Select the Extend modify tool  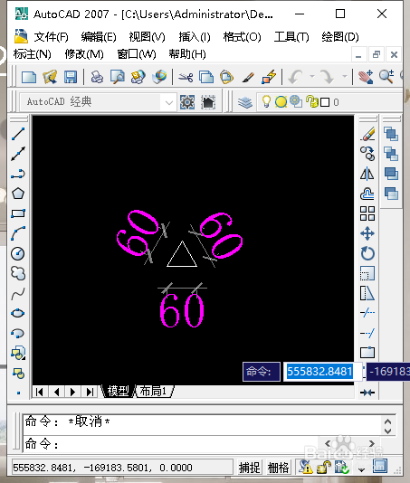(x=367, y=333)
